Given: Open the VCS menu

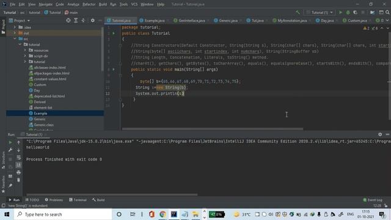Looking at the screenshot, I should (x=134, y=4).
